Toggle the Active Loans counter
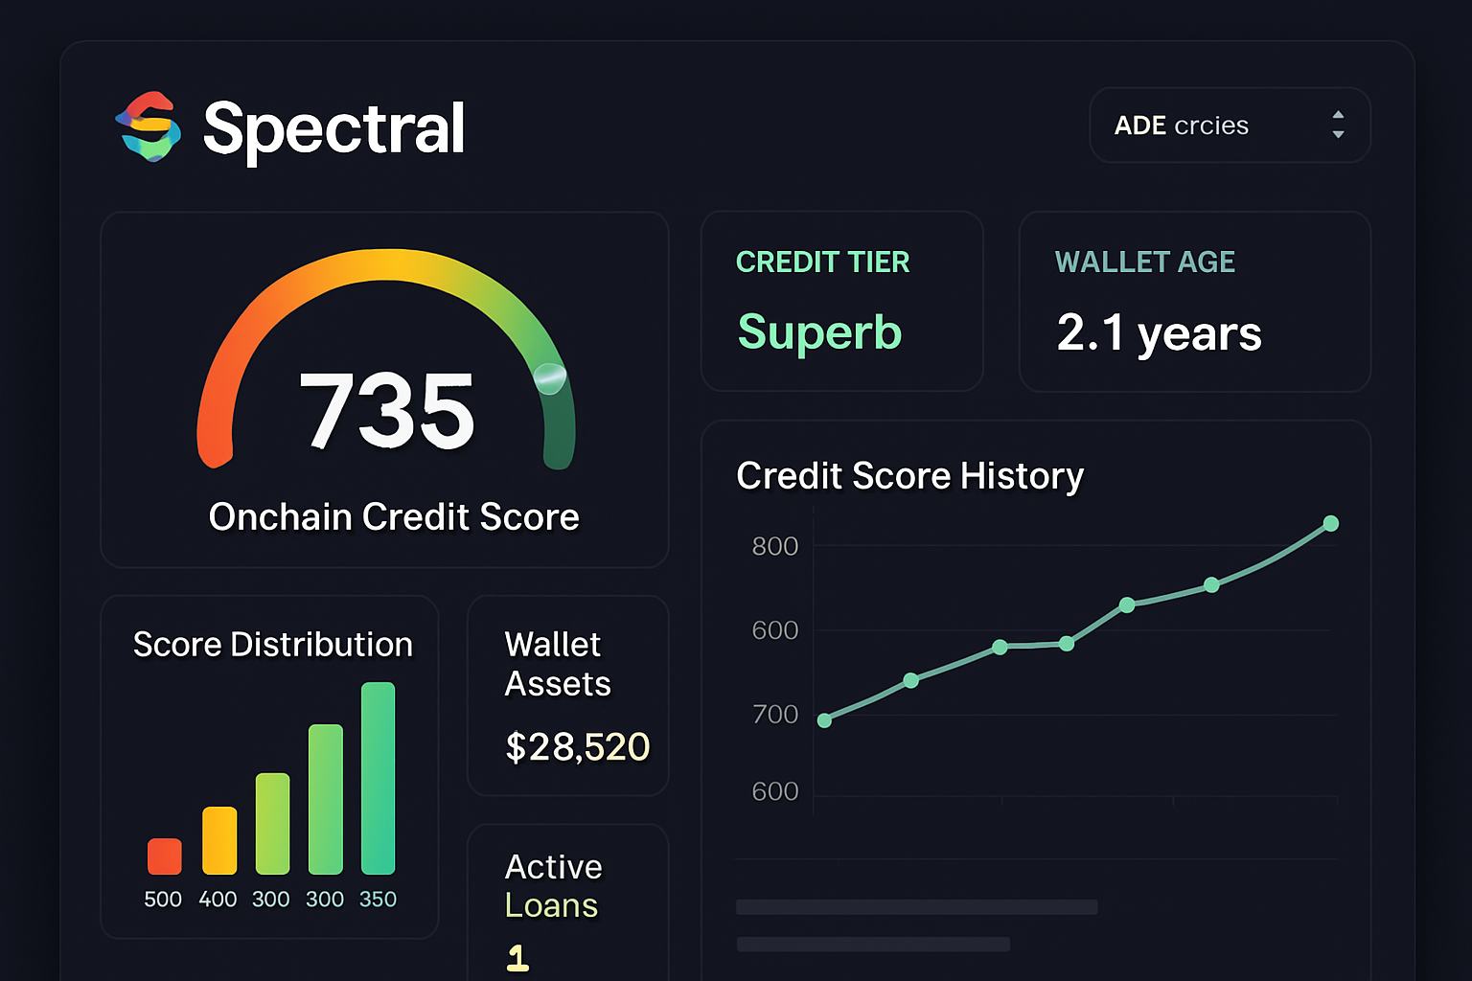Viewport: 1472px width, 981px height. pos(517,955)
